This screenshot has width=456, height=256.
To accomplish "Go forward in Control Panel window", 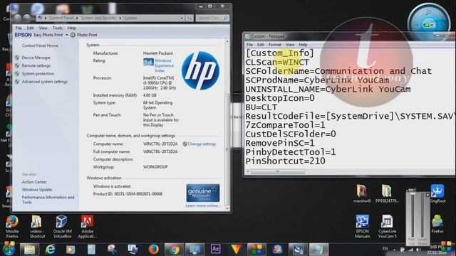I will click(27, 18).
